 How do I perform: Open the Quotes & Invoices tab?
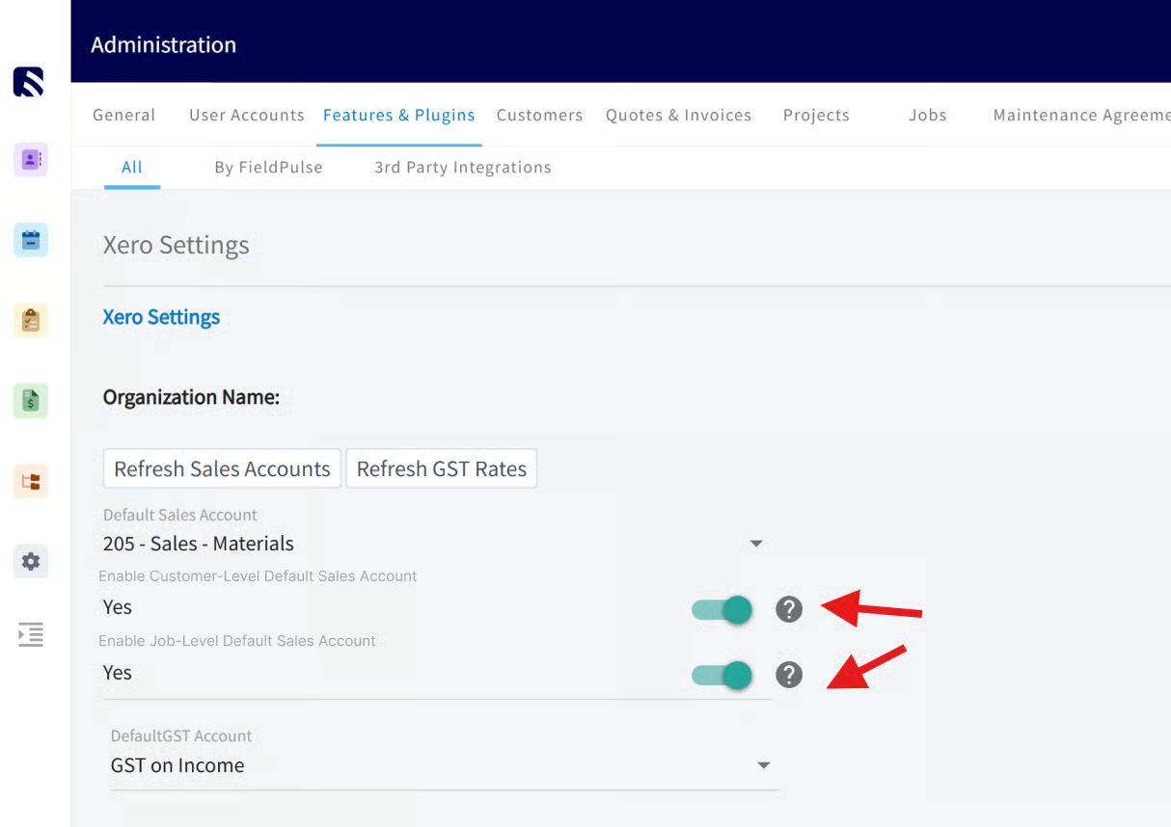pos(678,115)
